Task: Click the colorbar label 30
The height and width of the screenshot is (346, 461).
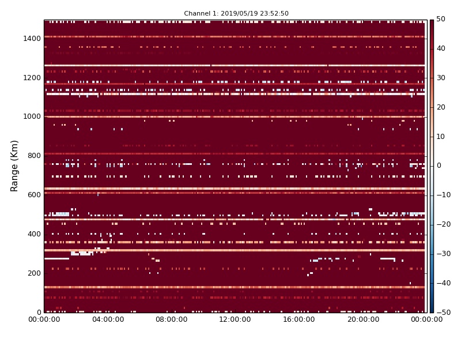Action: click(x=441, y=78)
